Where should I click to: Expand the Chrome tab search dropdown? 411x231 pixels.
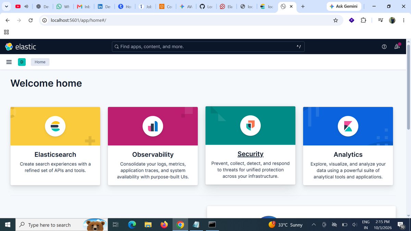7,7
